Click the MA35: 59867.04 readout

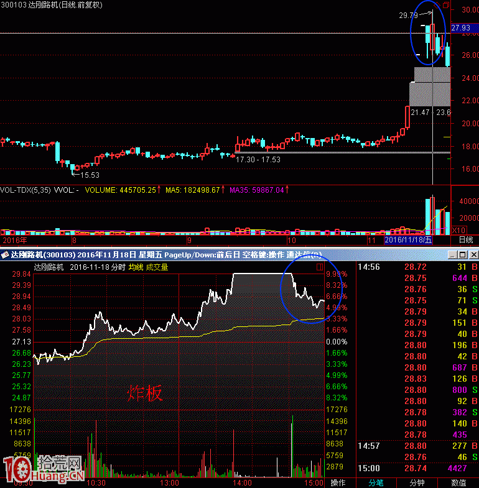pyautogui.click(x=257, y=190)
